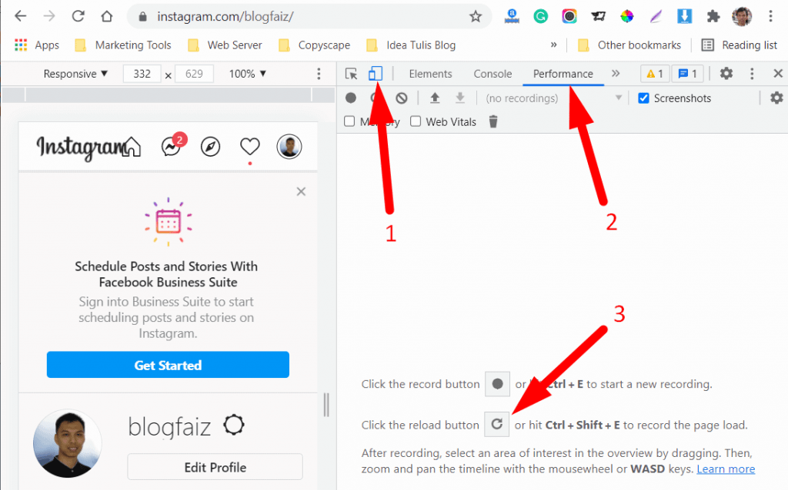Open the profile settings gear next to blogfaiz

[234, 425]
